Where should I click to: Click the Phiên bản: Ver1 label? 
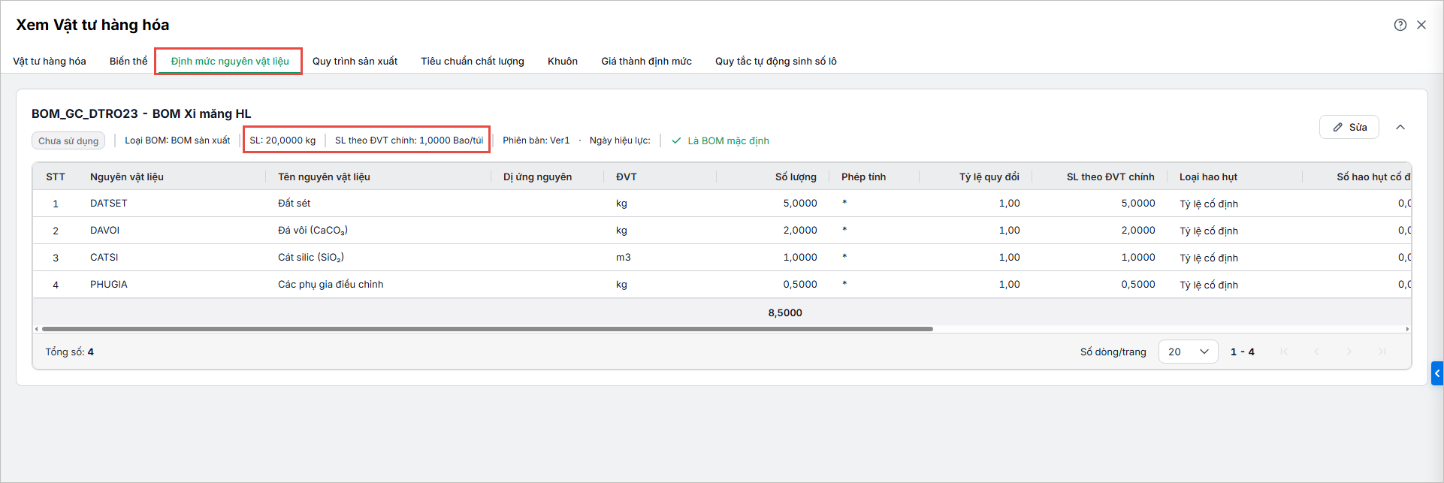click(536, 140)
